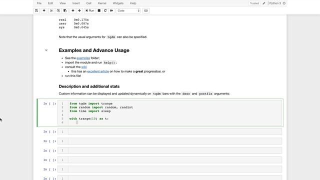Open the Cell menu
The height and width of the screenshot is (180, 320).
pos(89,3)
